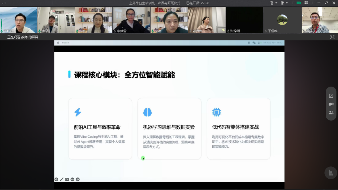Viewport: 338px width, 190px height.
Task: Select 于侧维's avatar video tile
Action: point(282,20)
